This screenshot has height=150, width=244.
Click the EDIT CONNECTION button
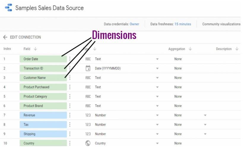26,37
